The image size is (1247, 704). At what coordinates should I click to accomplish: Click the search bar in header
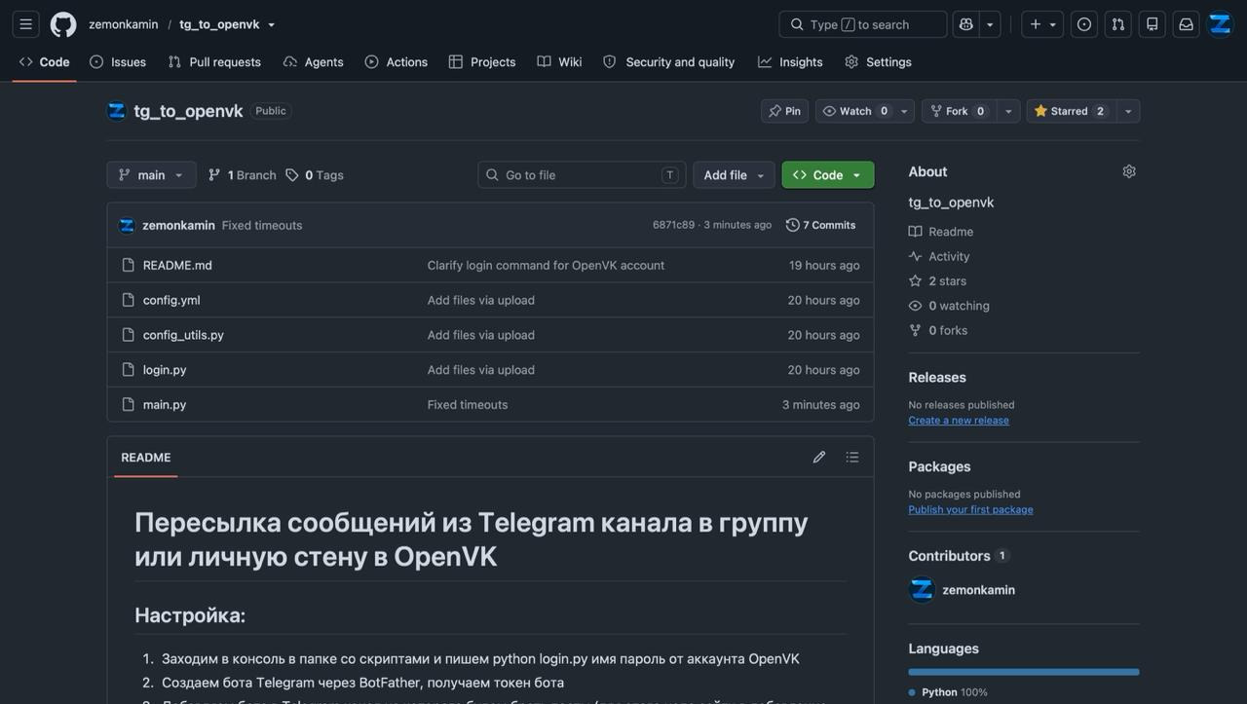[863, 24]
